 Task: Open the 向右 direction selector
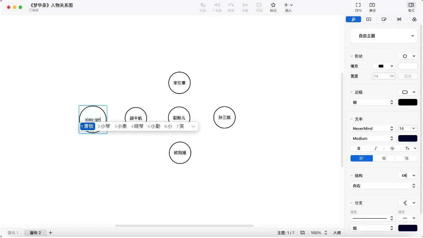384,186
